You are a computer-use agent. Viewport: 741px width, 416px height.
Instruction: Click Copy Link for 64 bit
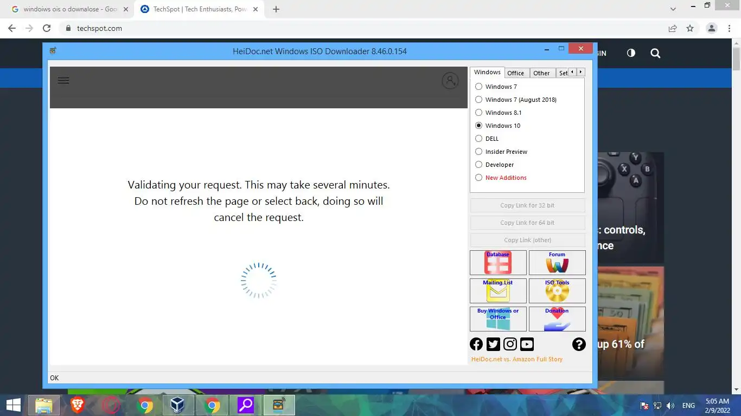(x=527, y=223)
